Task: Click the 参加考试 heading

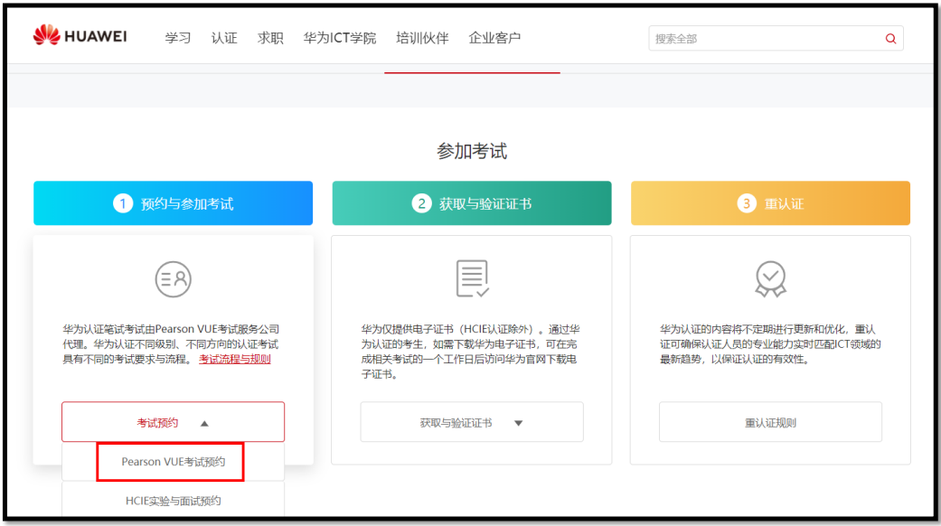Action: tap(472, 151)
